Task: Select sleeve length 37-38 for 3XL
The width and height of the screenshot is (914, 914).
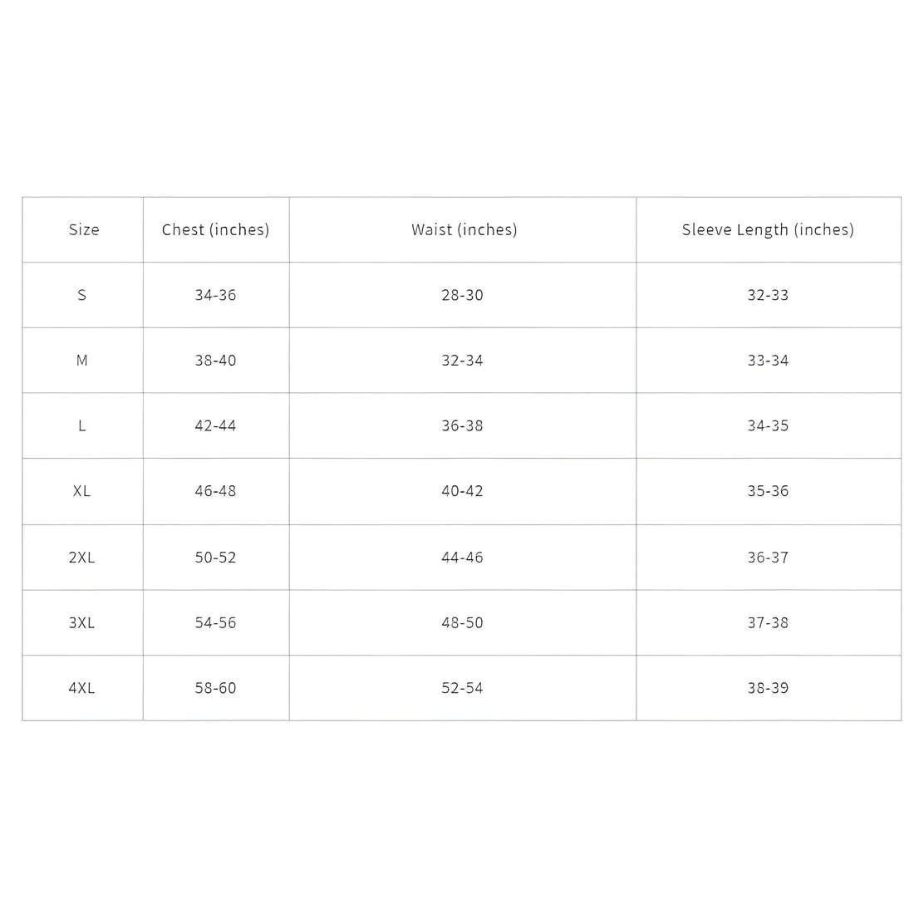Action: [768, 622]
